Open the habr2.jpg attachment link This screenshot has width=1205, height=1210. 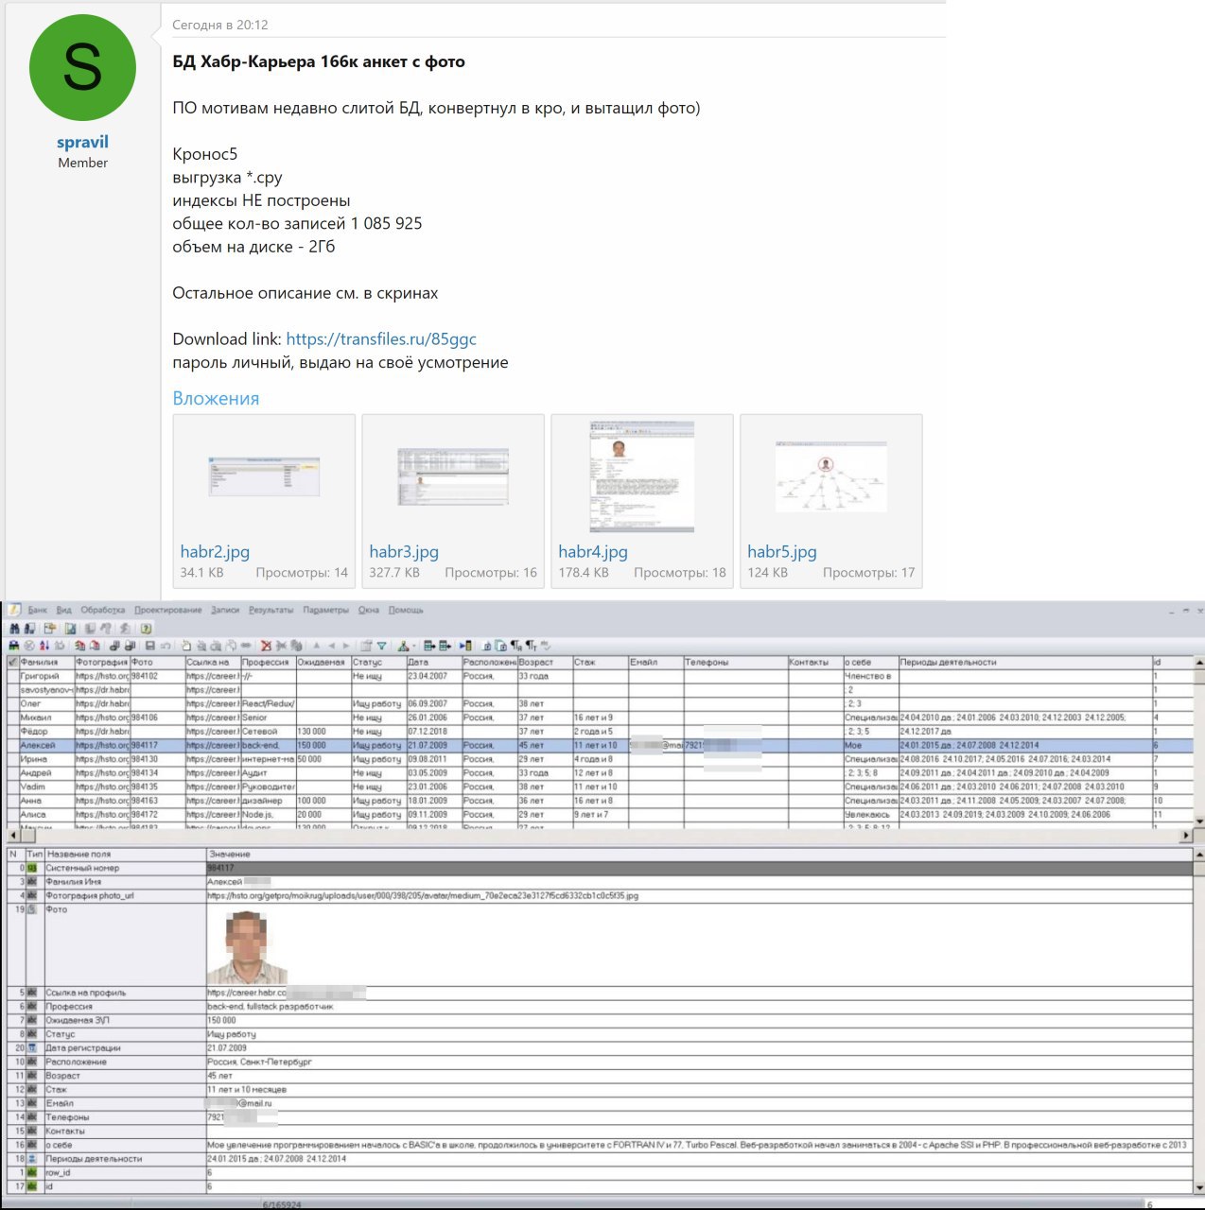215,551
